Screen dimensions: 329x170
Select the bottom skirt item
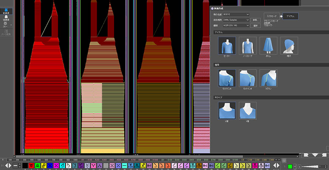268,45
